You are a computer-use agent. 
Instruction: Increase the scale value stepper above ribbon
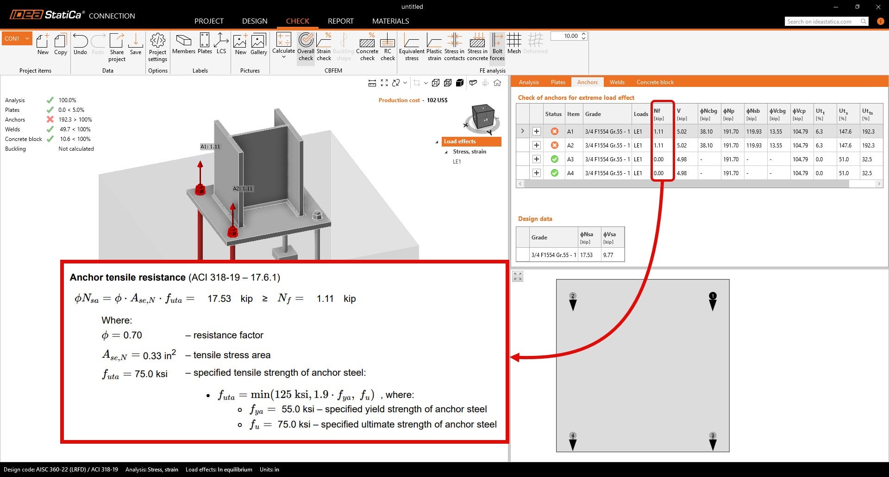tap(584, 34)
